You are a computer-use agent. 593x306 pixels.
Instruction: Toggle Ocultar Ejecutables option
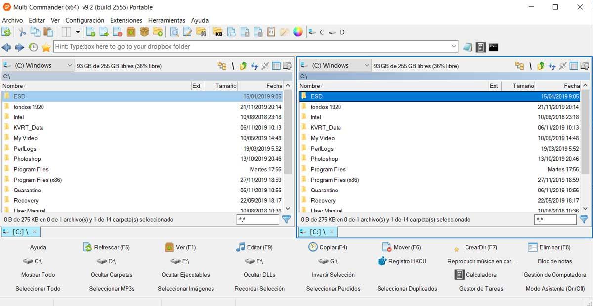[186, 275]
